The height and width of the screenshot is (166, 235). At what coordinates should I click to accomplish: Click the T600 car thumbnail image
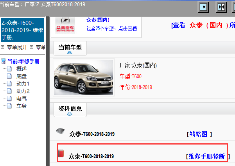84,77
